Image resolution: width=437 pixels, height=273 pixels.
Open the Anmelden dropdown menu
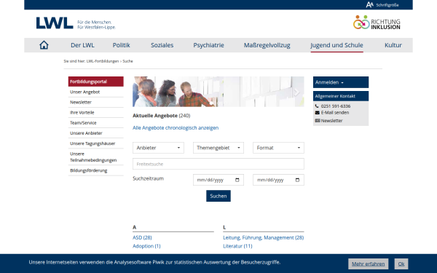(x=341, y=82)
